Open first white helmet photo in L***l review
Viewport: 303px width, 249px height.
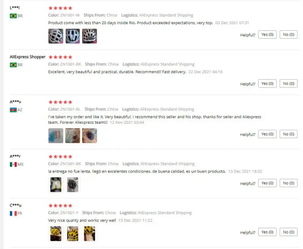point(56,36)
